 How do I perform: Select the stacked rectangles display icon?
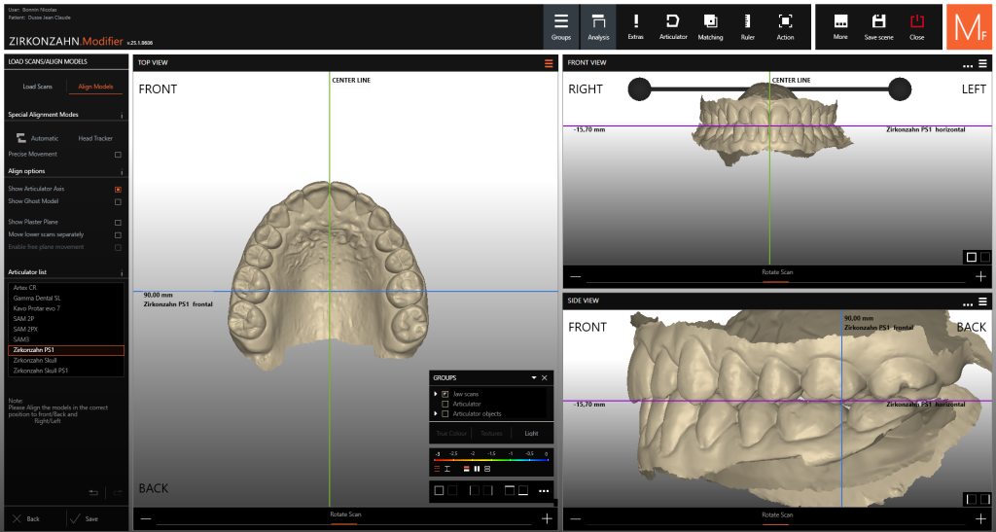tap(487, 469)
